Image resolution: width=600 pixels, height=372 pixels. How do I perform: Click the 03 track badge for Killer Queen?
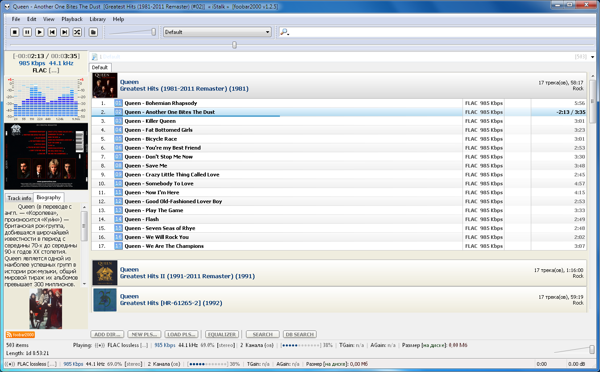118,121
